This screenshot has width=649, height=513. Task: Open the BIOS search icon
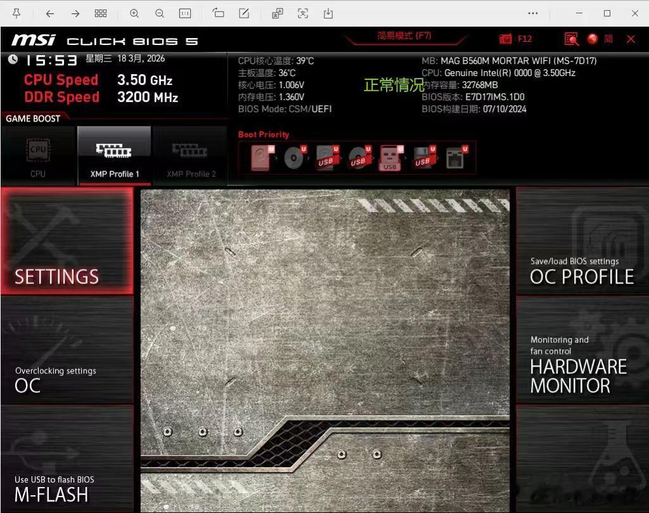(571, 39)
